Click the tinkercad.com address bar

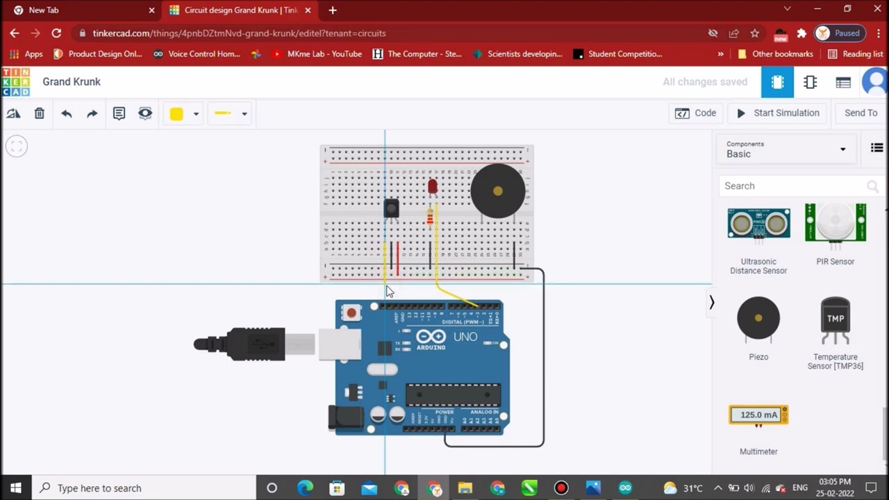pyautogui.click(x=389, y=33)
